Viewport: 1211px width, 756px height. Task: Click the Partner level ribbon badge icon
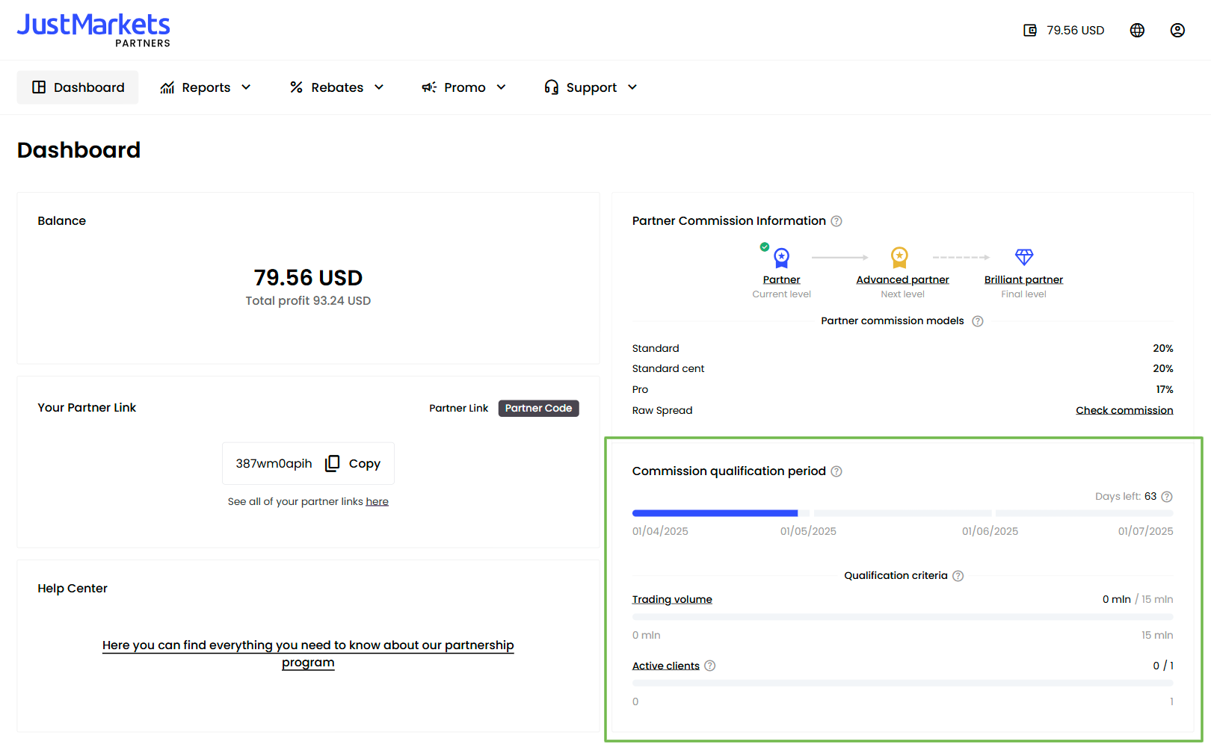(781, 258)
